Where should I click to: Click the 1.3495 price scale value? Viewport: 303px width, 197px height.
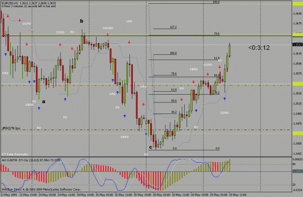297,114
